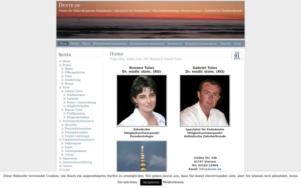Click the info@dente.de email link
The width and height of the screenshot is (301, 188).
[x=210, y=169]
